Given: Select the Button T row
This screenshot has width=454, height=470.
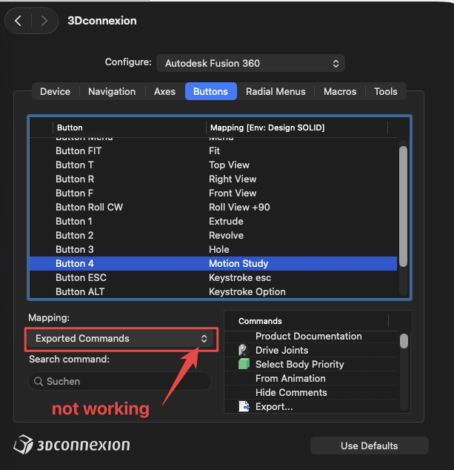Looking at the screenshot, I should pyautogui.click(x=213, y=165).
